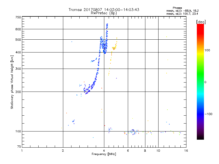The image size is (219, 164).
Task: Click the y-axis tick label '500'
Action: pos(18,40)
